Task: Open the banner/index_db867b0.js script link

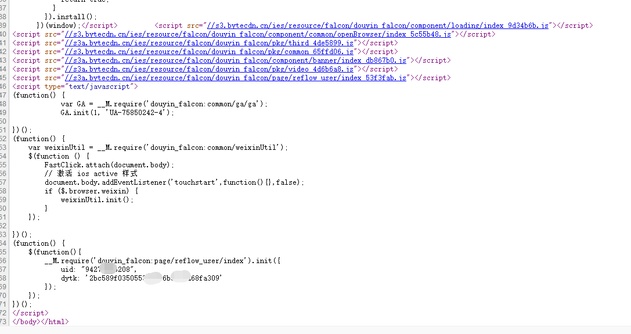Action: [x=236, y=60]
